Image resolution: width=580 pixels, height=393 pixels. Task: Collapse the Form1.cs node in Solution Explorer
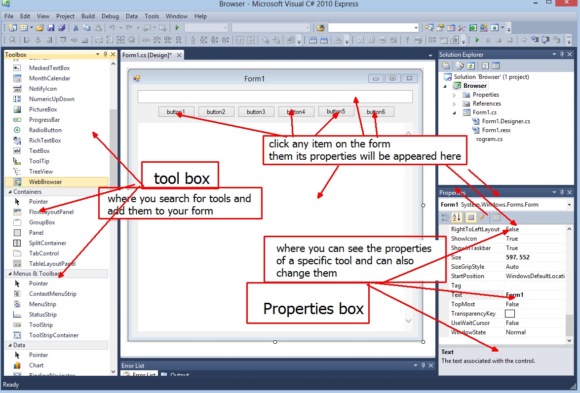click(x=455, y=112)
